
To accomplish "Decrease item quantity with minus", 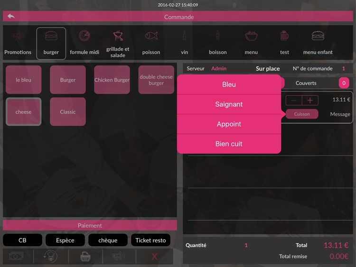I will pyautogui.click(x=294, y=100).
